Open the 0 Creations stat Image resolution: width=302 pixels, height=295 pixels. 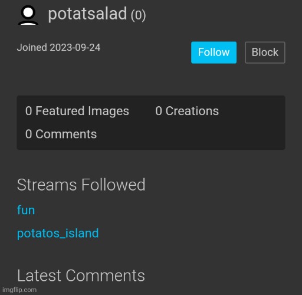[x=187, y=111]
